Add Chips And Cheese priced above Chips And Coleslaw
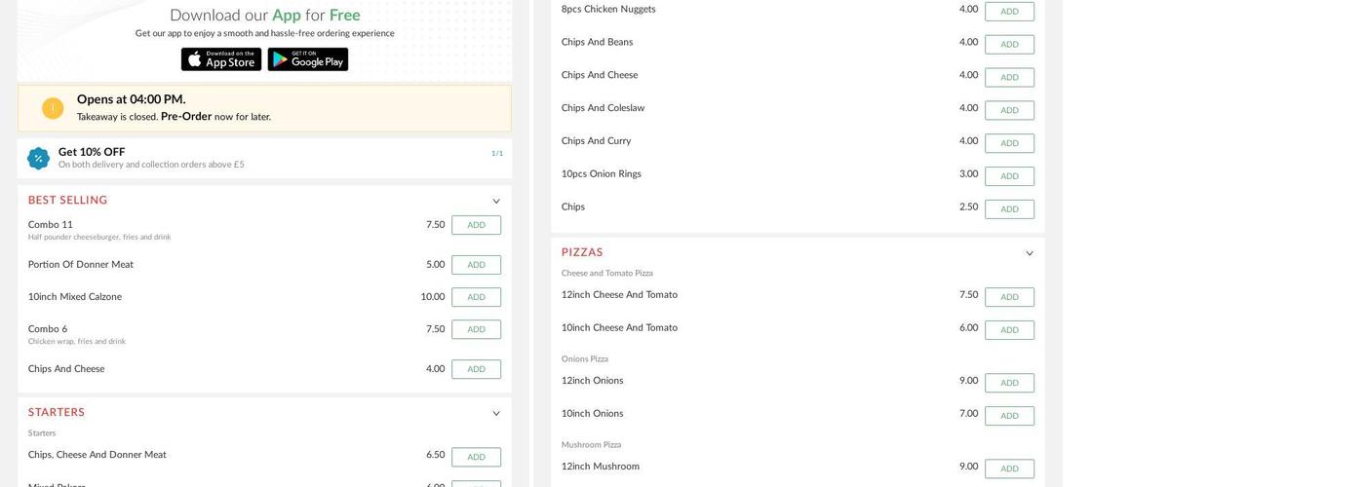Image resolution: width=1365 pixels, height=487 pixels. pos(1009,78)
